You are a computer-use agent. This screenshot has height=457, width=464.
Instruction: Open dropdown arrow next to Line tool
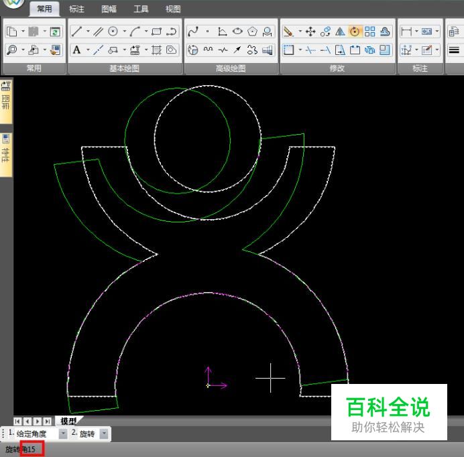88,31
